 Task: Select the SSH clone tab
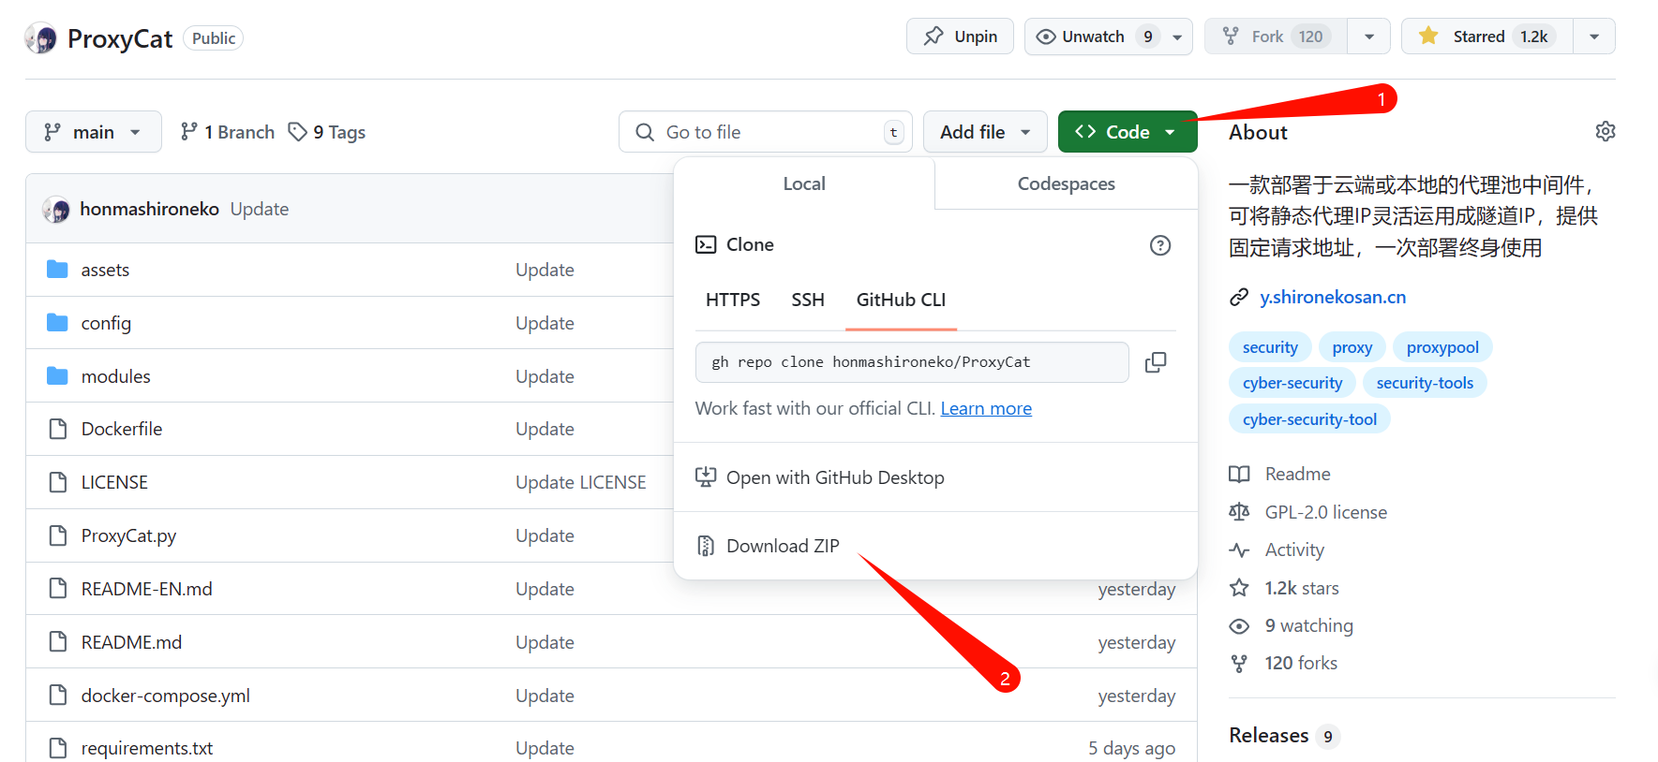tap(807, 300)
